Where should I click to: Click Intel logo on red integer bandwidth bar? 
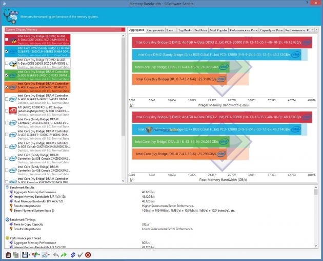(x=307, y=43)
